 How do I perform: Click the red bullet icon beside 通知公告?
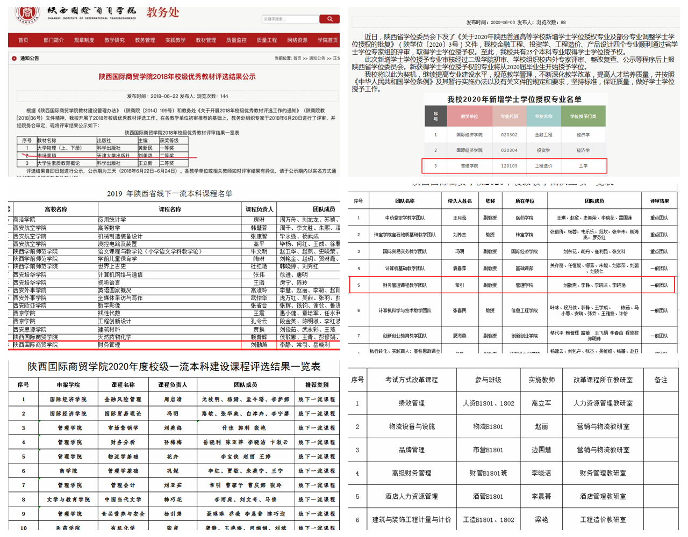click(x=14, y=58)
